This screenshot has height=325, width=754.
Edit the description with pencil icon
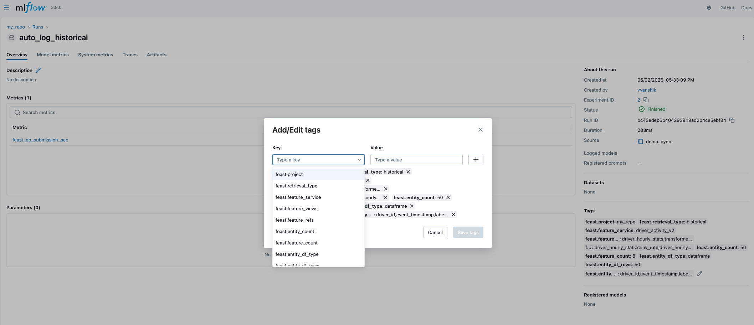pos(38,70)
